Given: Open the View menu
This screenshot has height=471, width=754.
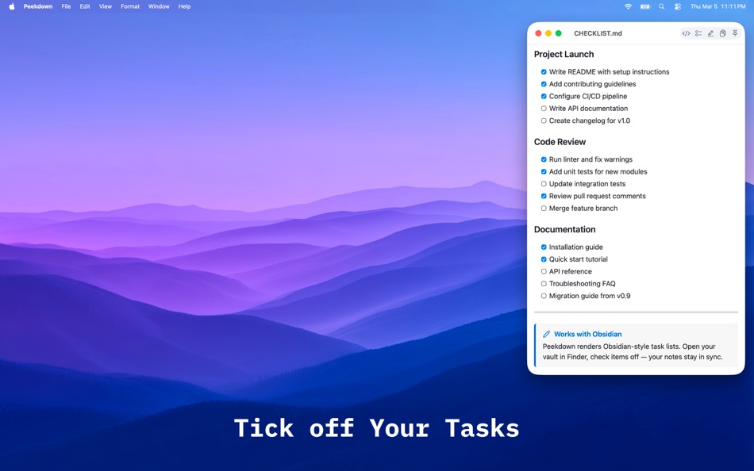Looking at the screenshot, I should 106,6.
